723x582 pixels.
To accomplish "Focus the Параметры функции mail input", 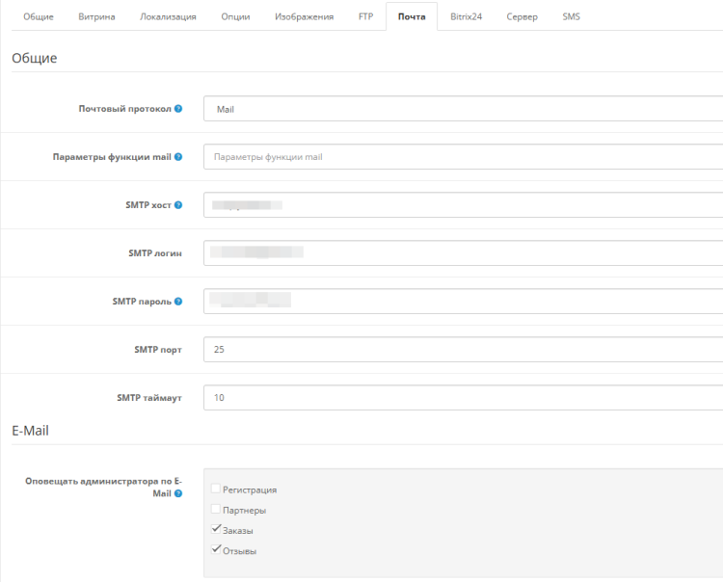I will (463, 156).
